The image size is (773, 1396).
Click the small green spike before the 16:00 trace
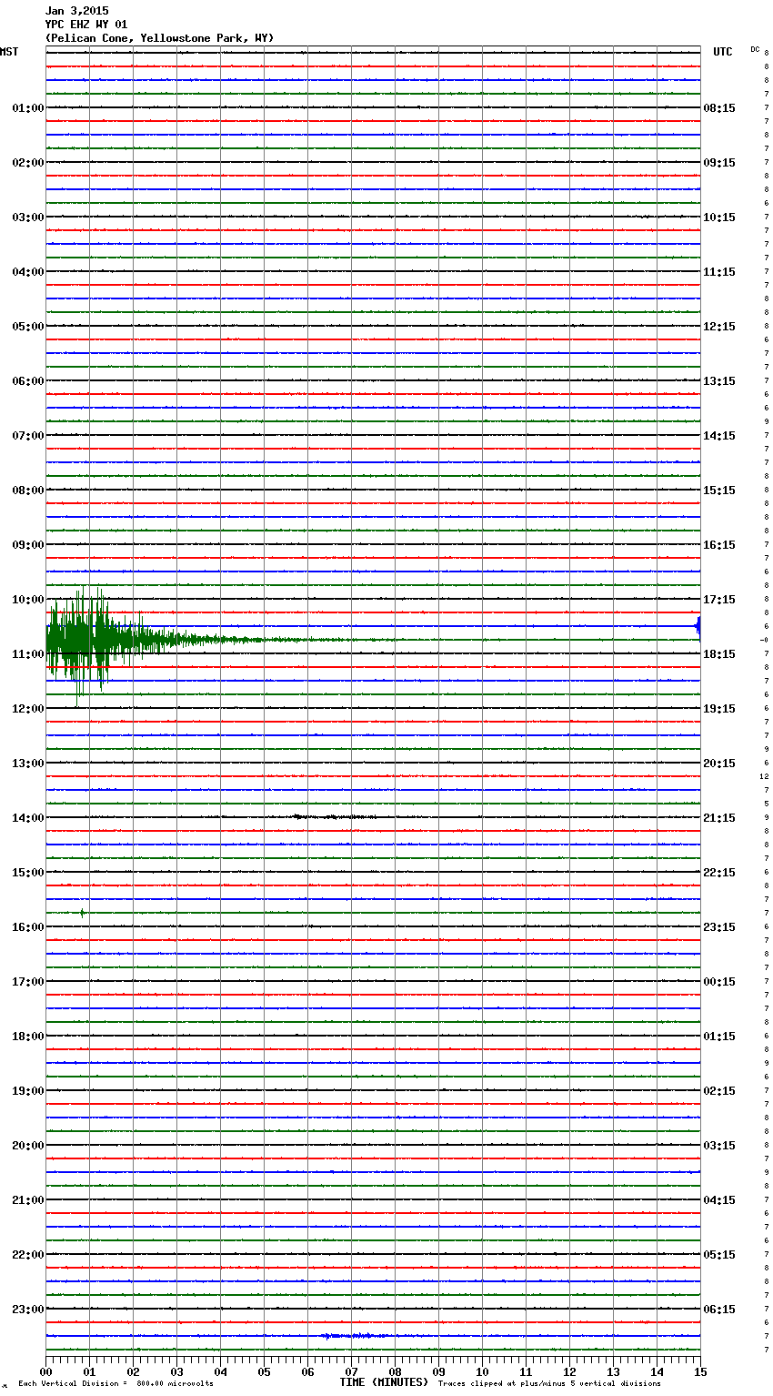(82, 913)
